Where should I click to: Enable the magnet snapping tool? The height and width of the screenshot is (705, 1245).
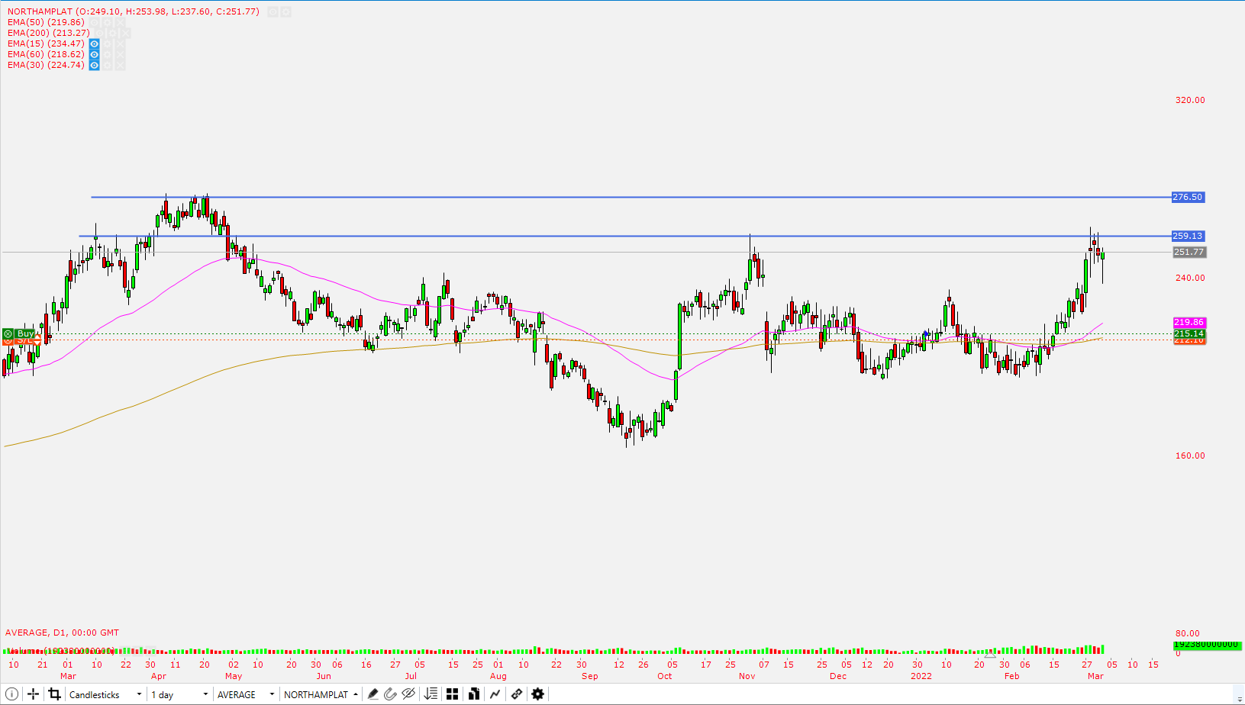click(x=391, y=694)
